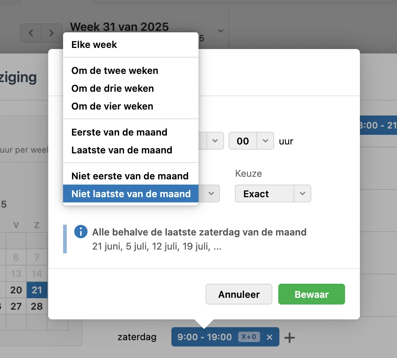This screenshot has width=397, height=358.
Task: Click the X+0 badge on shift
Action: pos(249,337)
